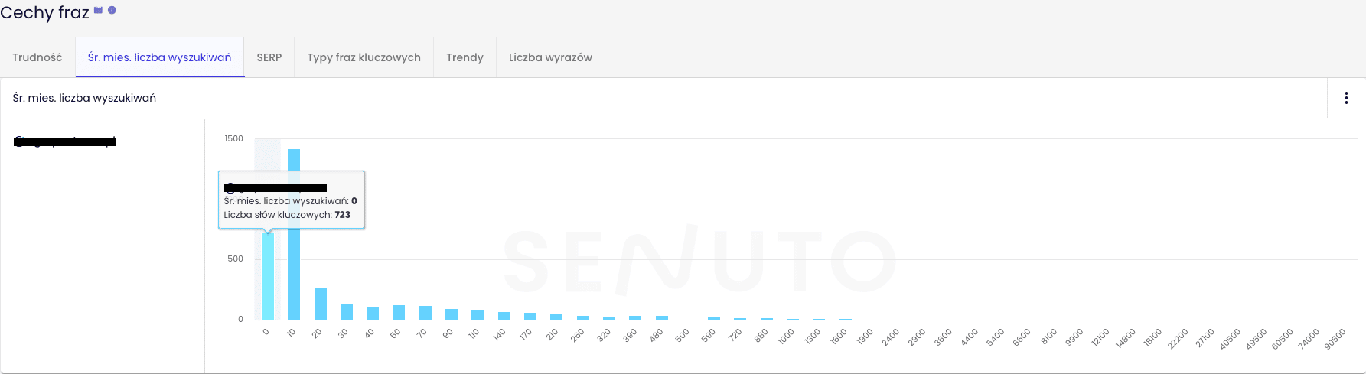Switch to the Trudność tab
The image size is (1366, 374).
point(37,57)
